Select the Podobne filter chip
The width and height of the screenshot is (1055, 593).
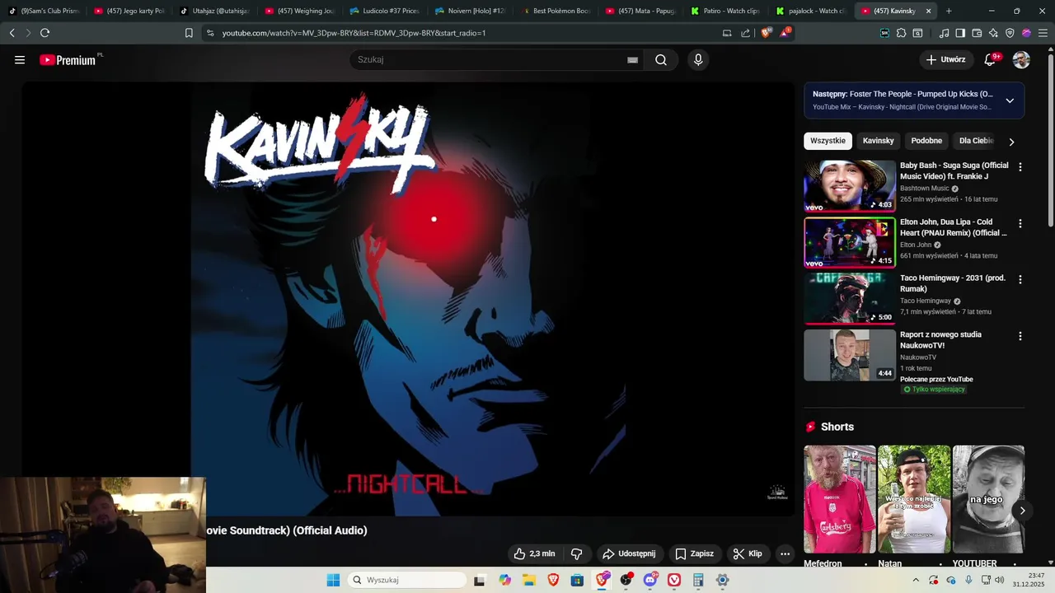tap(926, 141)
